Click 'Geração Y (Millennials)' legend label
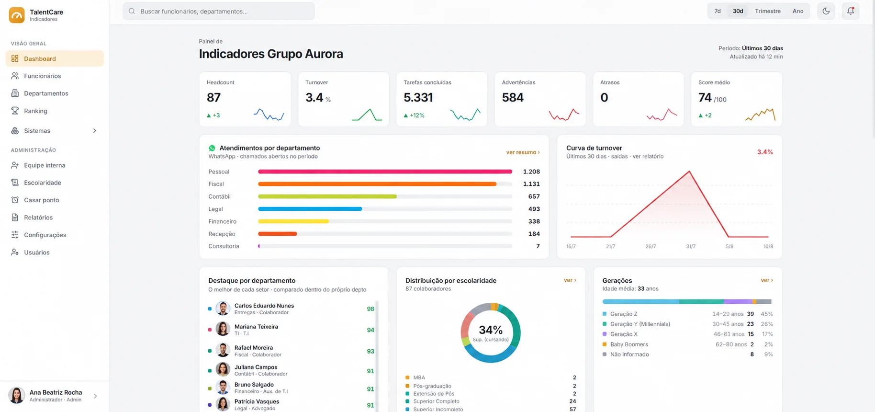Viewport: 875px width, 412px height. point(640,324)
